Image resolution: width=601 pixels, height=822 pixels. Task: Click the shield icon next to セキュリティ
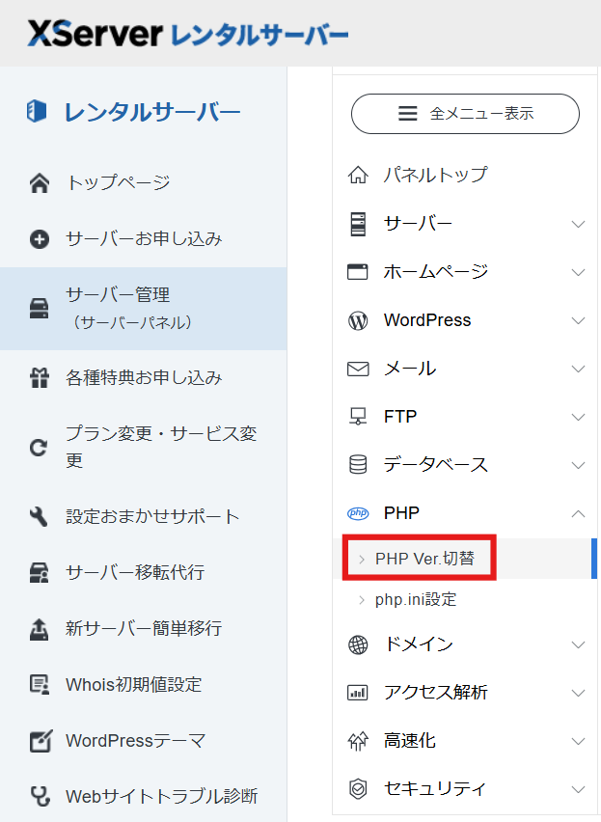[358, 789]
